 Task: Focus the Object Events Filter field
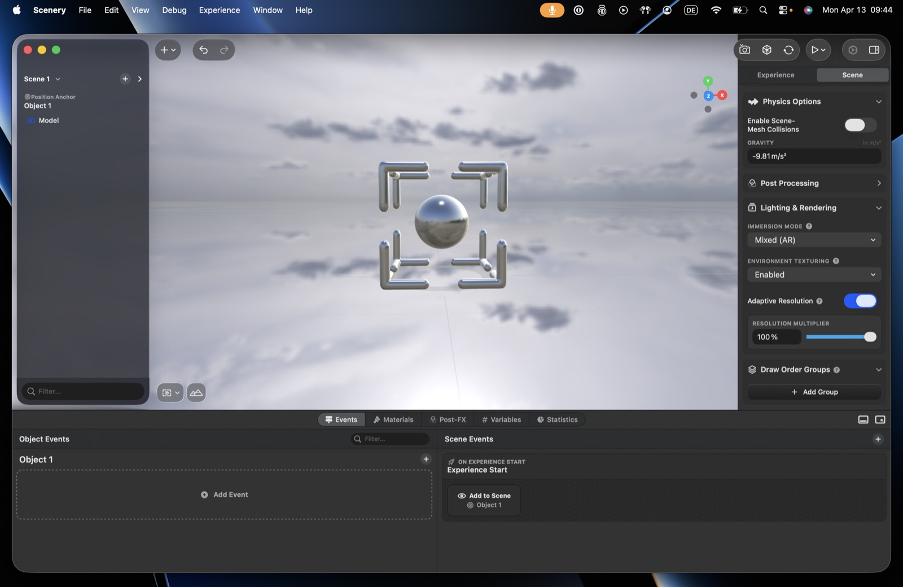pos(390,439)
